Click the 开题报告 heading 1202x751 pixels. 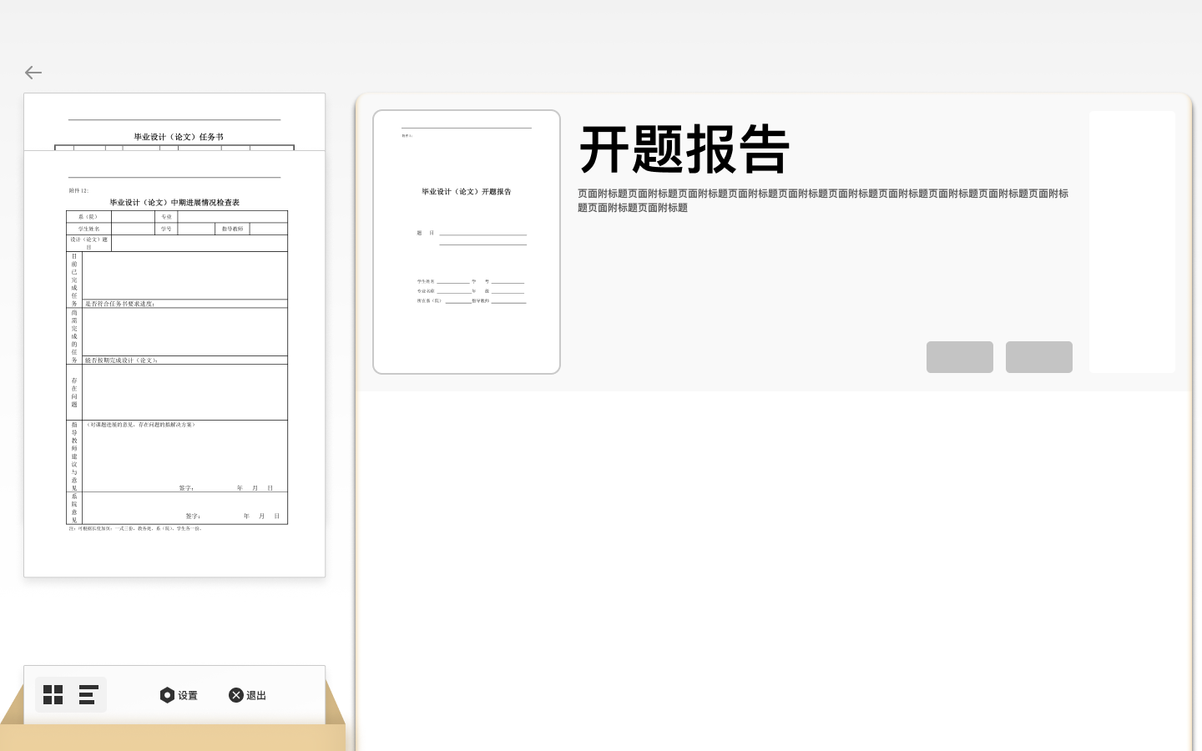pos(684,149)
